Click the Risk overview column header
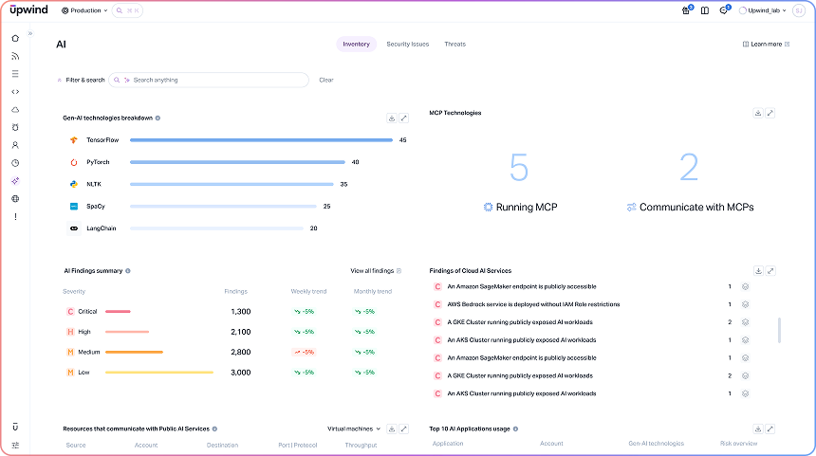This screenshot has width=816, height=456. (738, 444)
